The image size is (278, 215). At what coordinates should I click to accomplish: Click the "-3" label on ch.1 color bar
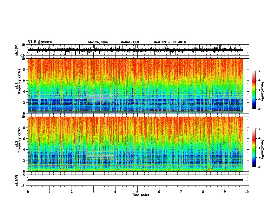[259, 71]
